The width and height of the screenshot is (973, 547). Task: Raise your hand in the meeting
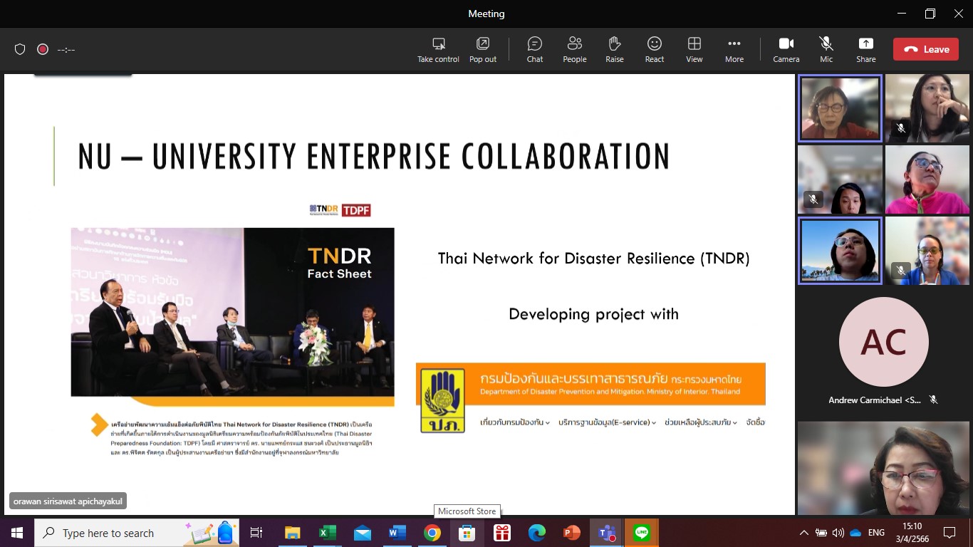click(615, 49)
